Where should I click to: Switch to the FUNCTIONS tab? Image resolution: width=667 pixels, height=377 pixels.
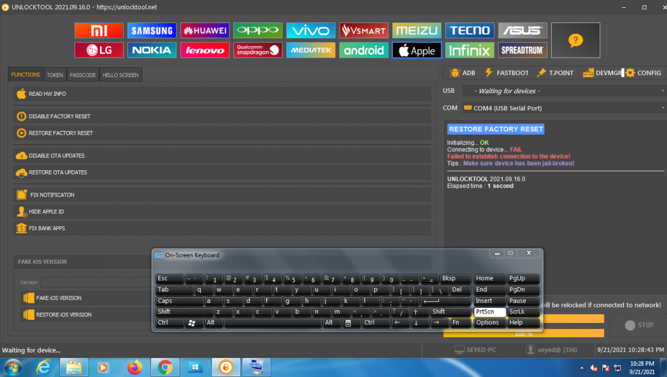25,75
